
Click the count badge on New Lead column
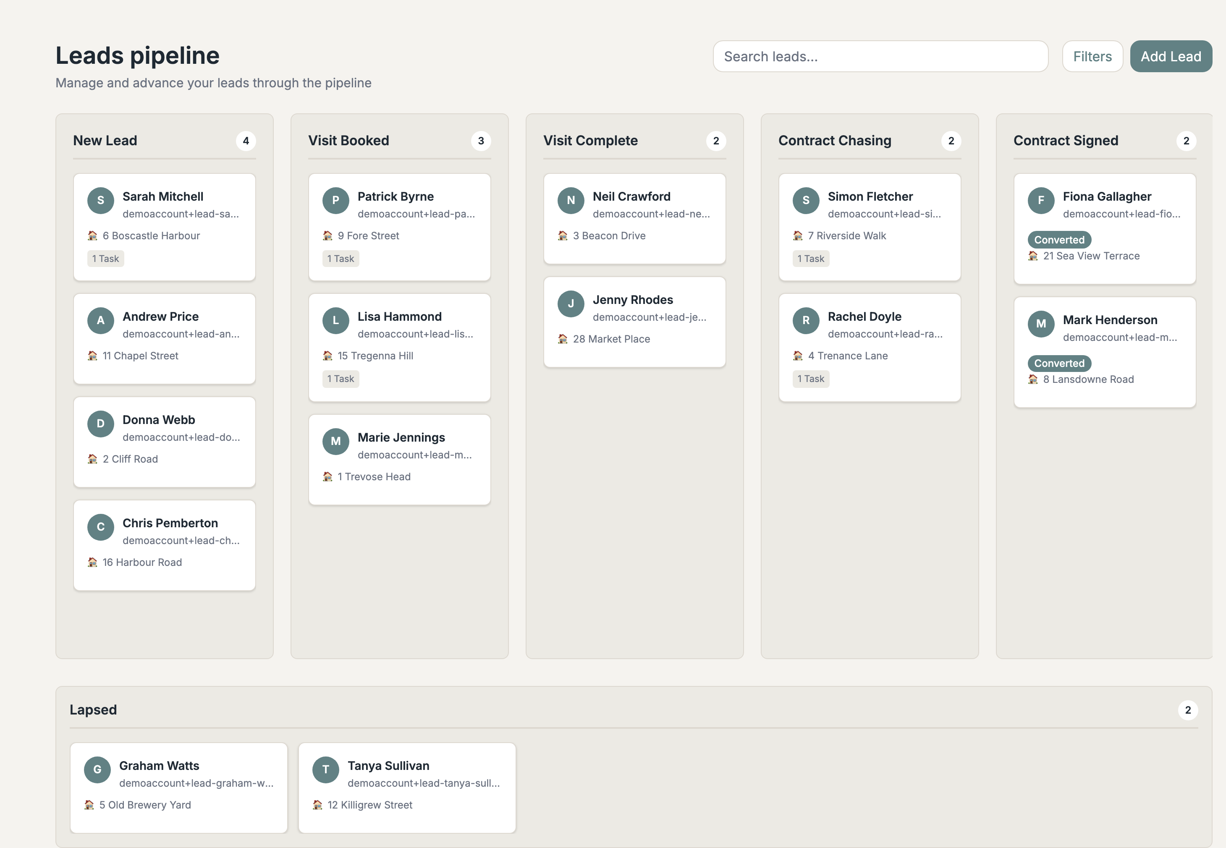pyautogui.click(x=246, y=141)
